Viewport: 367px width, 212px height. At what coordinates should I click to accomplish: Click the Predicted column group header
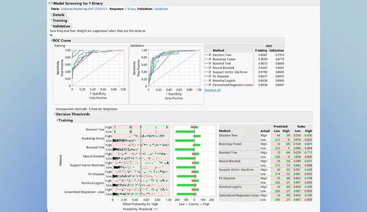tap(281, 127)
